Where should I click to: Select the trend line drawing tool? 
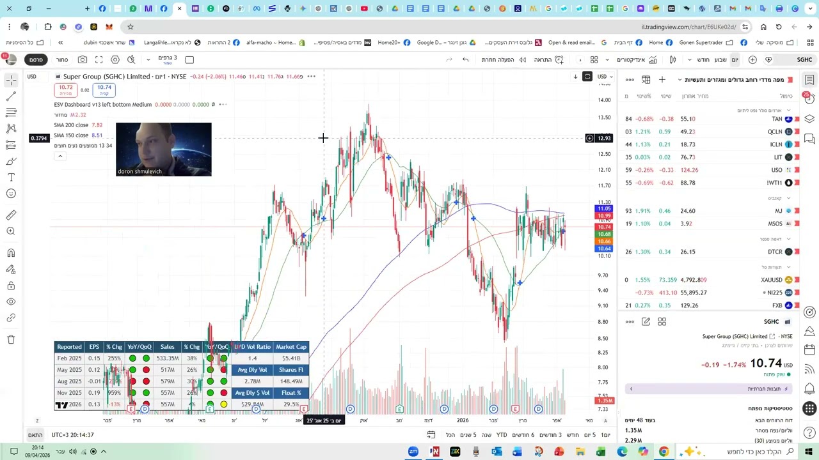[x=11, y=96]
